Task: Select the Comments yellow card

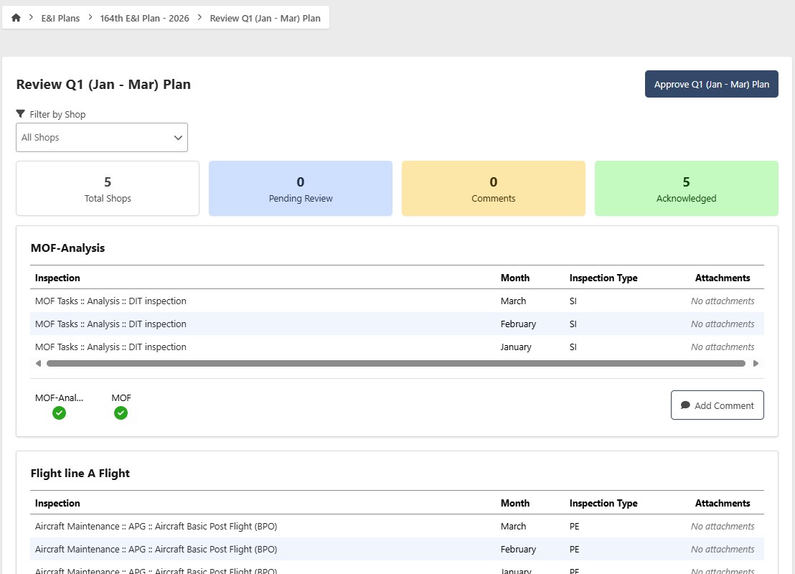Action: [x=493, y=188]
